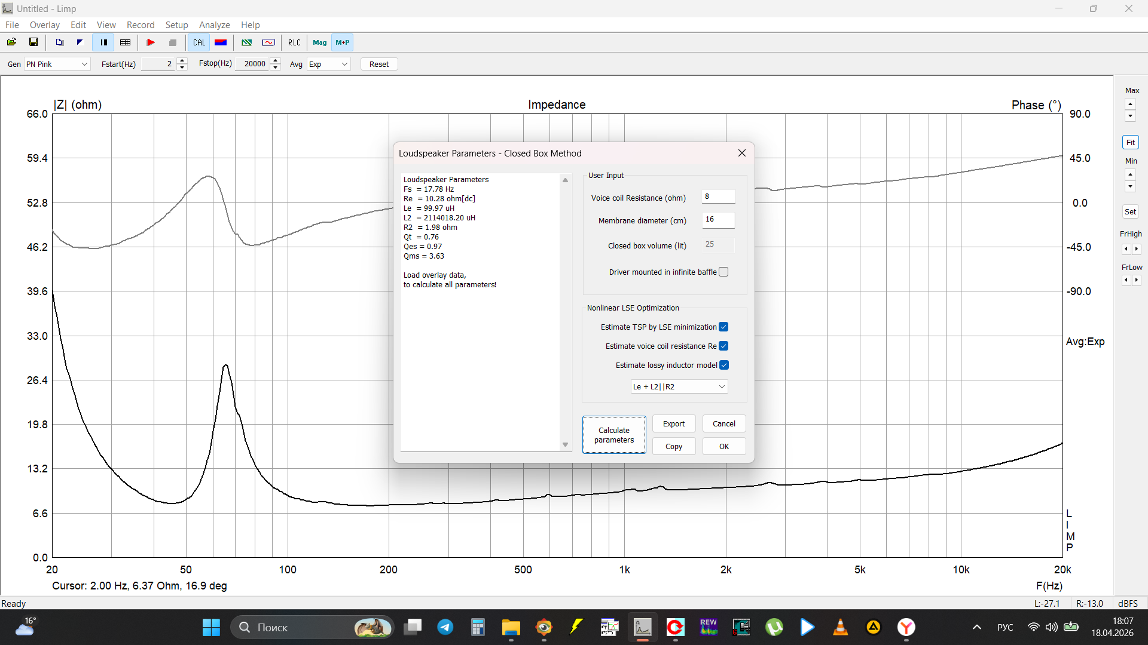The width and height of the screenshot is (1148, 645).
Task: Toggle Driver mounted in infinite baffle checkbox
Action: click(723, 272)
